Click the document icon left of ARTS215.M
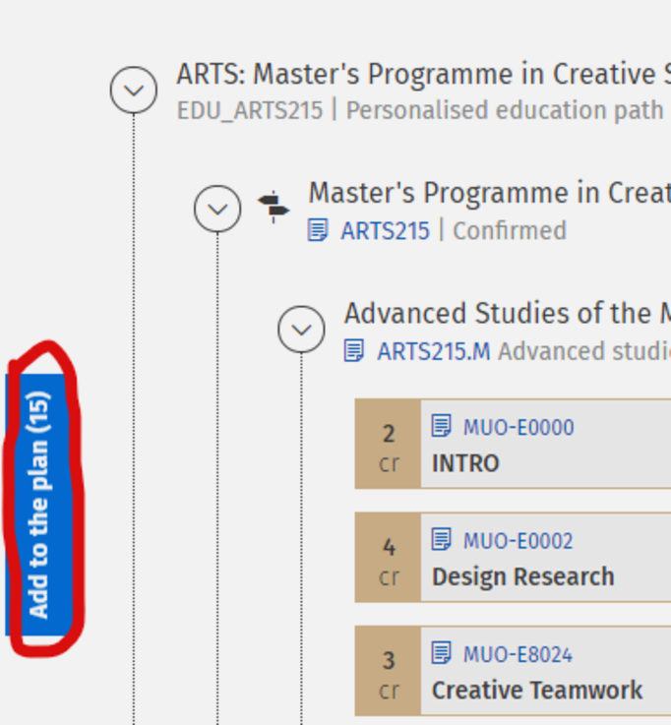Screen dimensions: 671x725 (354, 351)
